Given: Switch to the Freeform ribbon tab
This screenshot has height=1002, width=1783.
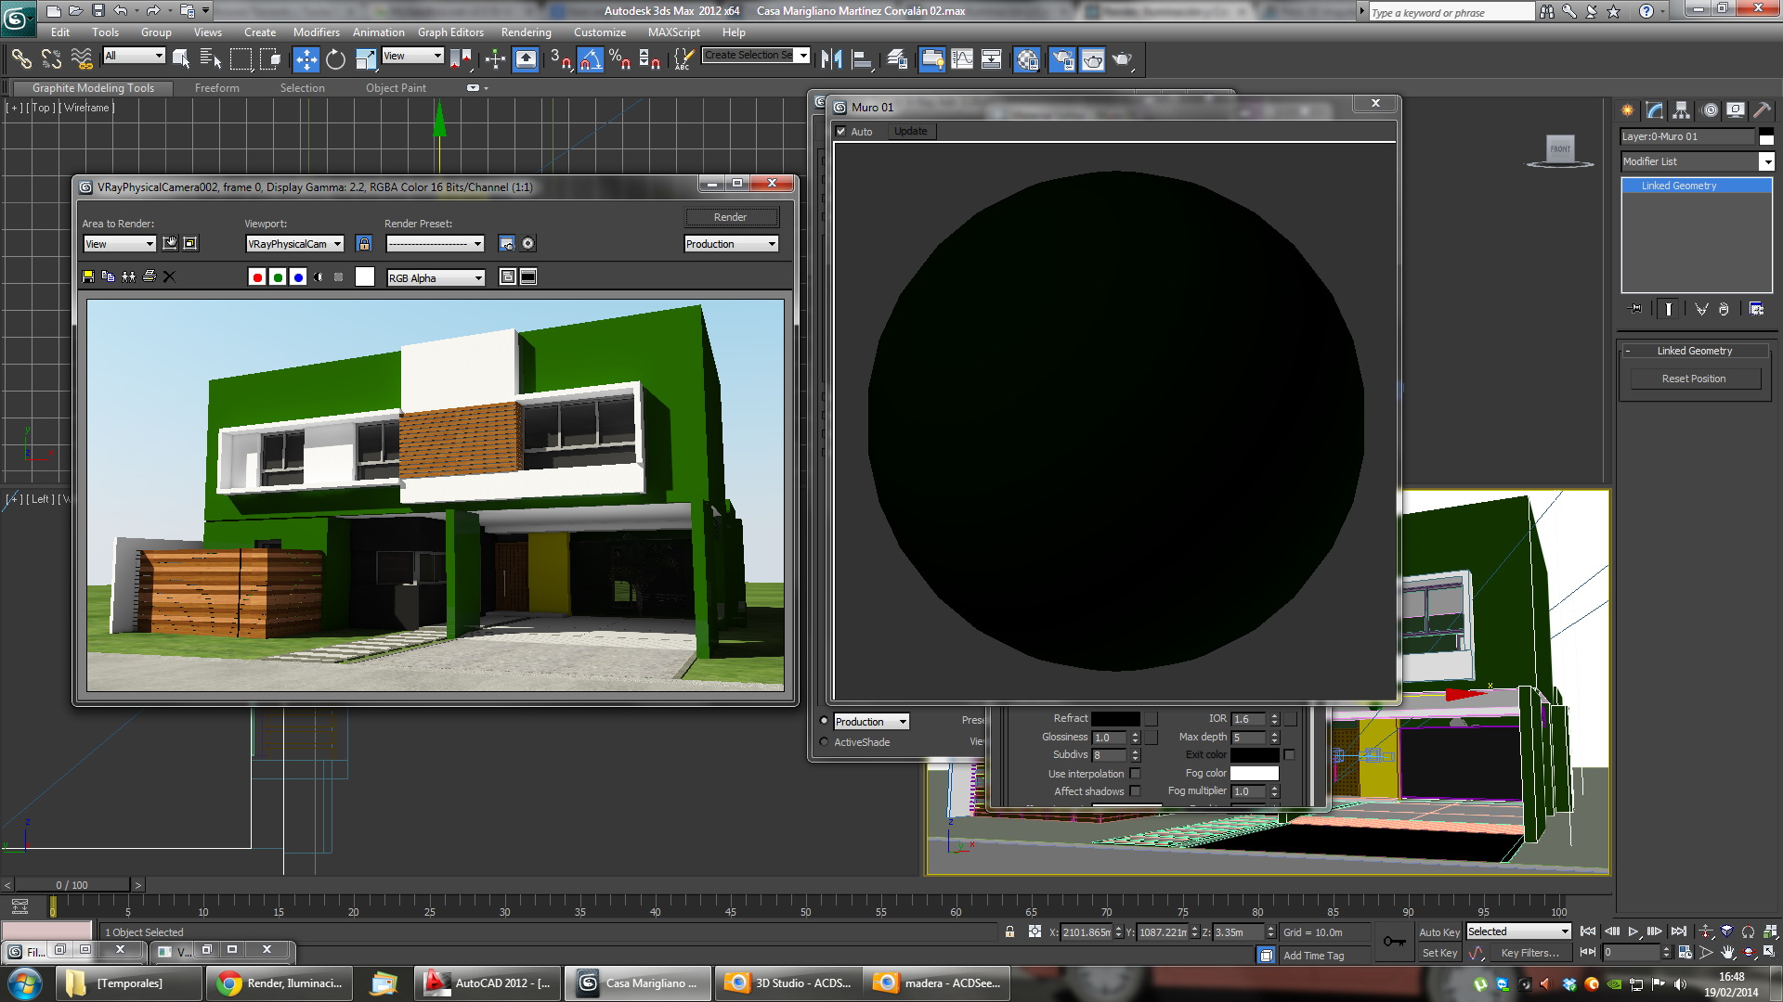Looking at the screenshot, I should pyautogui.click(x=216, y=88).
